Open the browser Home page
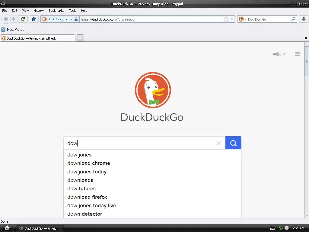The height and width of the screenshot is (232, 309). tap(34, 19)
